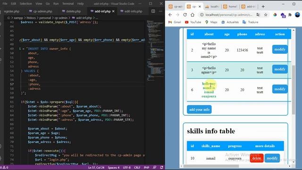Open the Help menu in VS Code
Viewport: 302px width, 170px height.
[80, 4]
